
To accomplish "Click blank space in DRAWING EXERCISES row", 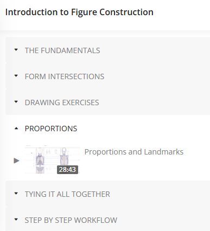I will click(155, 102).
